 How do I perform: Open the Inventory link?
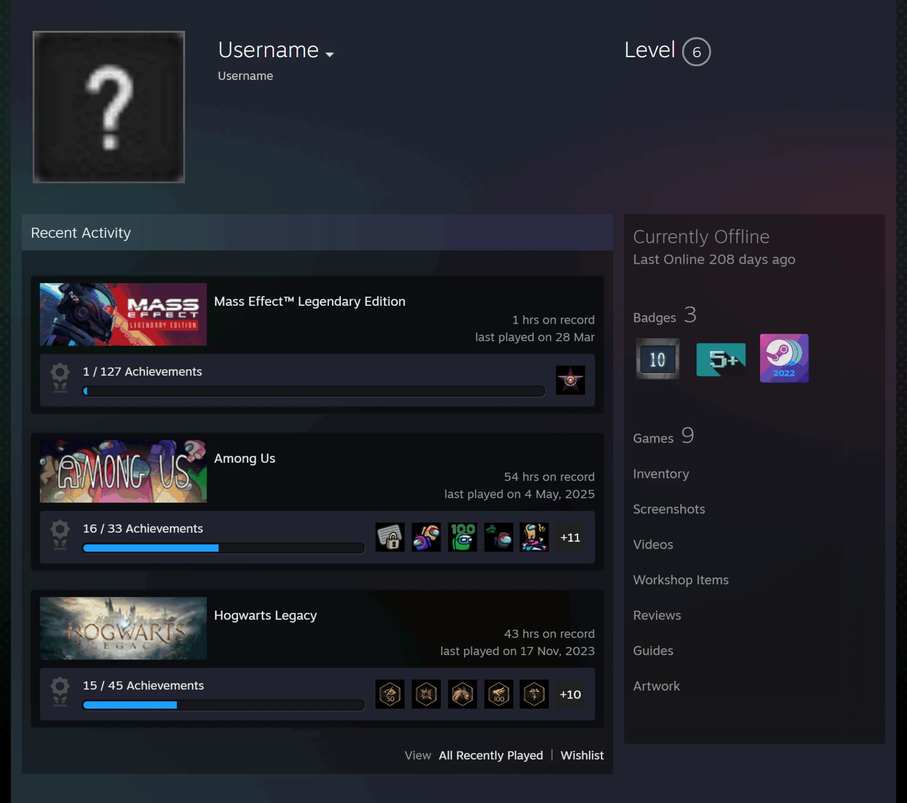coord(661,474)
